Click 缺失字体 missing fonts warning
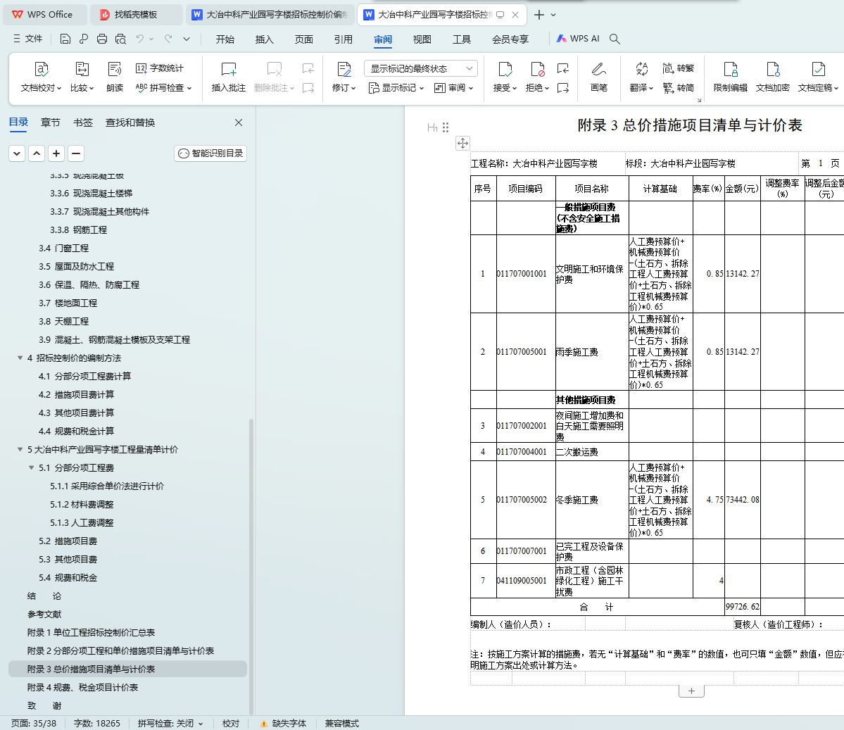The width and height of the screenshot is (844, 730). pyautogui.click(x=284, y=723)
